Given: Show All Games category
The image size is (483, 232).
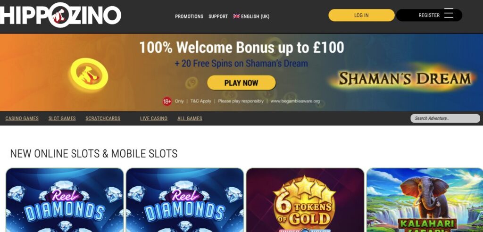Looking at the screenshot, I should (x=190, y=118).
